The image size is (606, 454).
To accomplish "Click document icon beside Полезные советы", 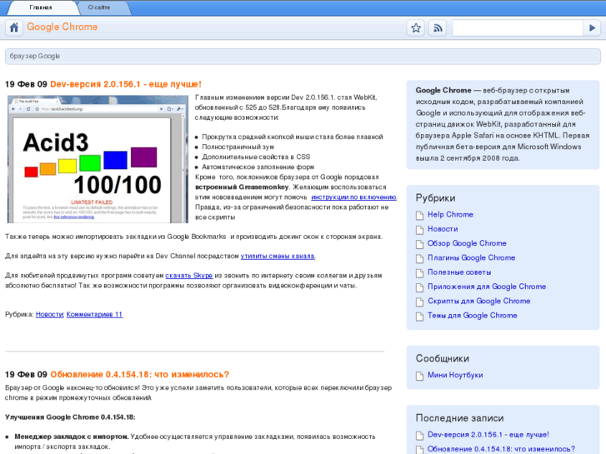I will (420, 273).
